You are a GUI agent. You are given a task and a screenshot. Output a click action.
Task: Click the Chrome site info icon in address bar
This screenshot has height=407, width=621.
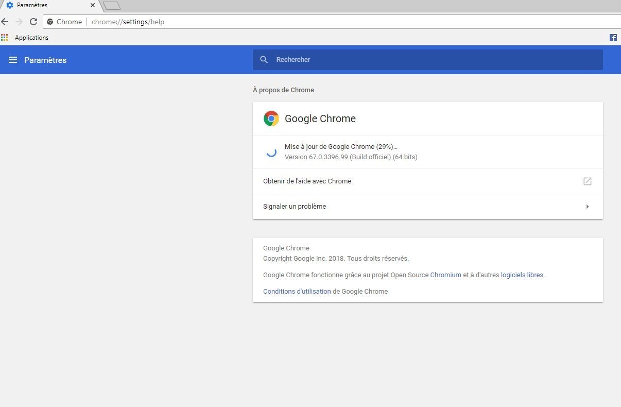tap(50, 22)
